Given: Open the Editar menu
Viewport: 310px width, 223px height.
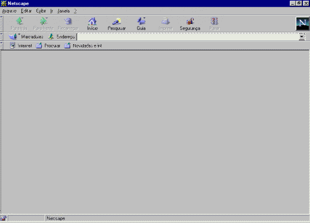Looking at the screenshot, I should coord(26,11).
